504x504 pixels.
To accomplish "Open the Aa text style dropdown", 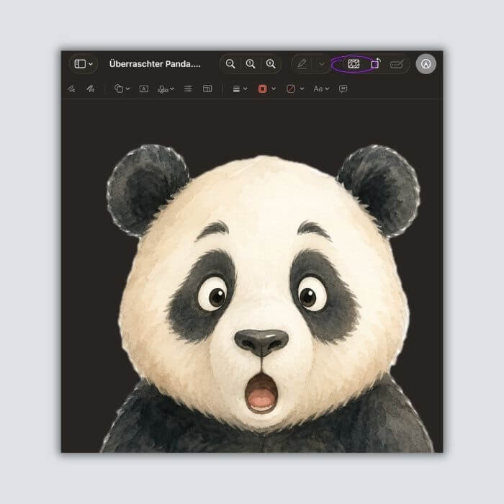I will [x=321, y=89].
